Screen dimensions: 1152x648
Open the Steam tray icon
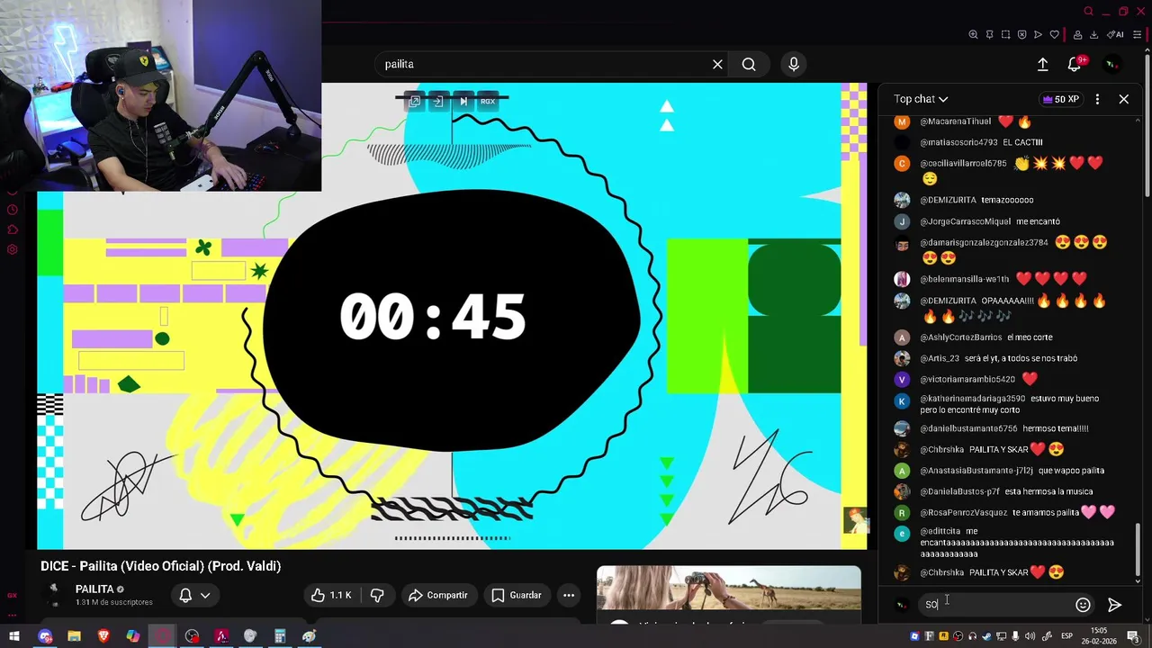(986, 636)
